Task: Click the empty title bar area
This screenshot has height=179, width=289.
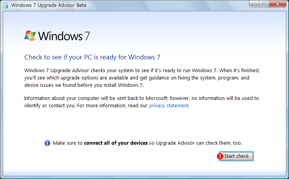Action: point(166,5)
